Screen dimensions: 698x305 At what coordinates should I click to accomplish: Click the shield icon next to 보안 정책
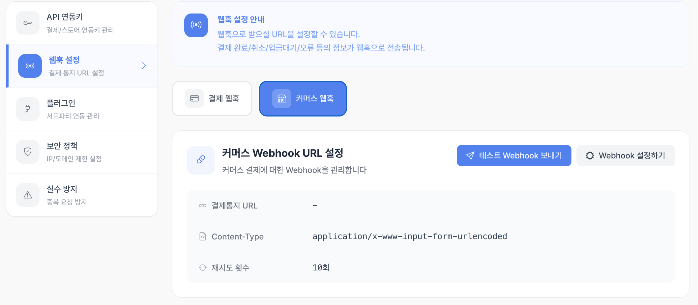click(28, 152)
